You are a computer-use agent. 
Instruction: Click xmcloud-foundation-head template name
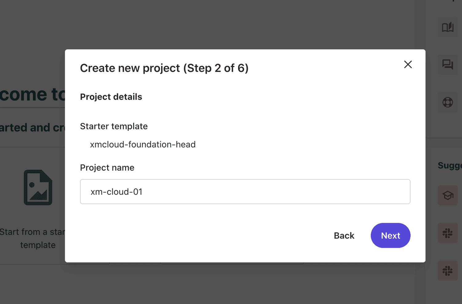click(143, 144)
